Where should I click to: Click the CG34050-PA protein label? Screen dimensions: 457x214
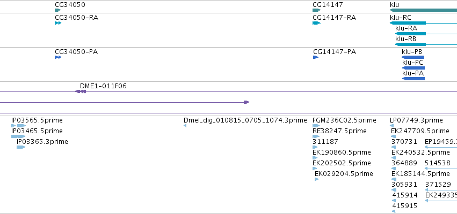[76, 52]
